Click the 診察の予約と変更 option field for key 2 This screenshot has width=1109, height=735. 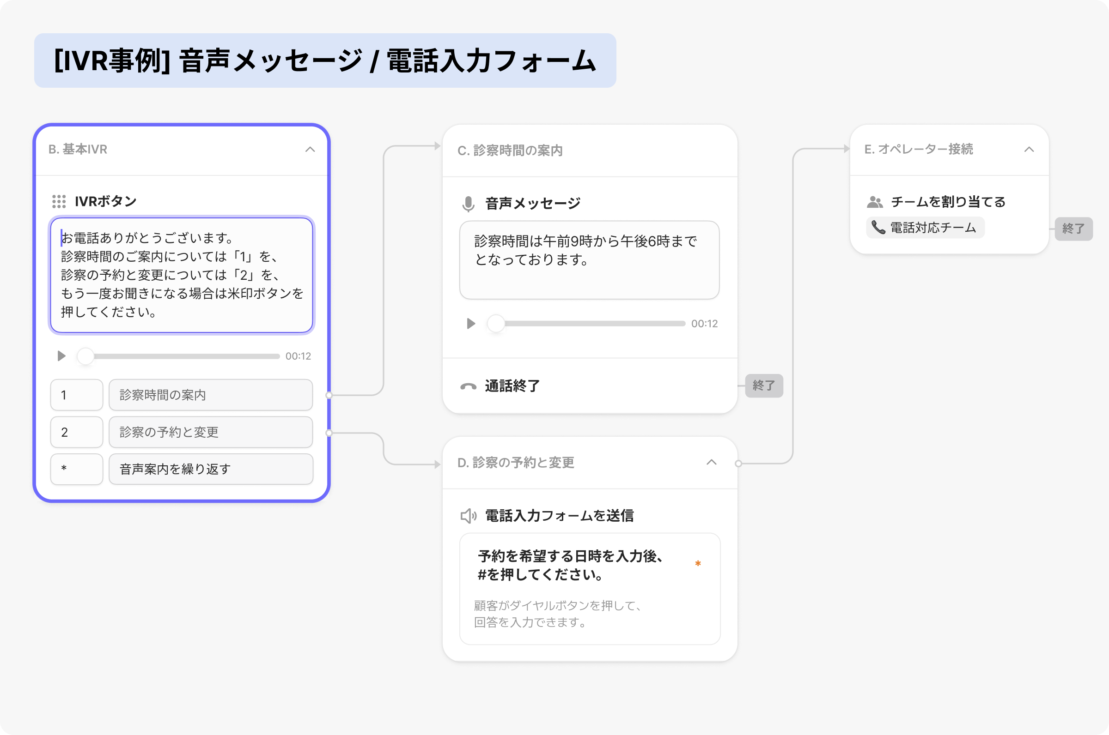211,432
